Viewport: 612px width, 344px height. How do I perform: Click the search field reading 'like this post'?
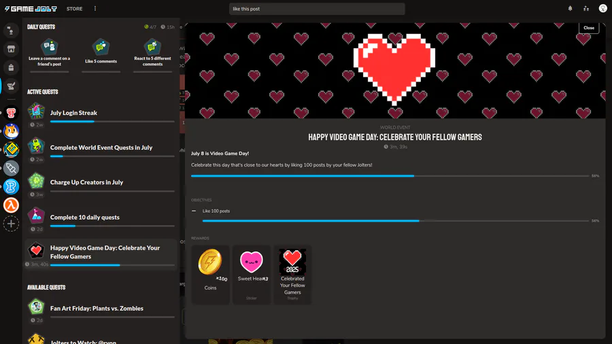(x=316, y=9)
